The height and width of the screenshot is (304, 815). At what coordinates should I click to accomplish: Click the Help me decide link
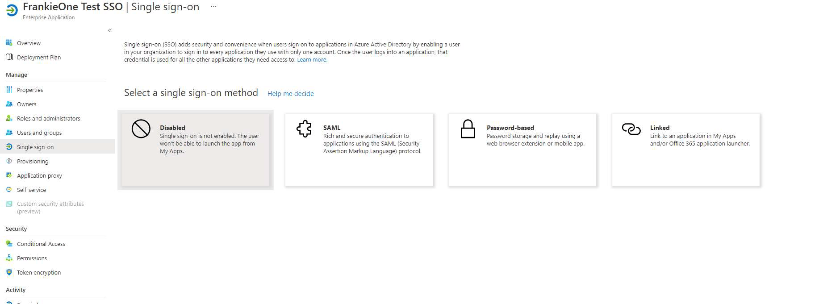click(290, 93)
